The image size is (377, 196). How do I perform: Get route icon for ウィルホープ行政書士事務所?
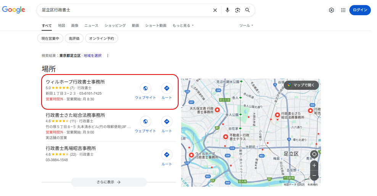coord(167,88)
